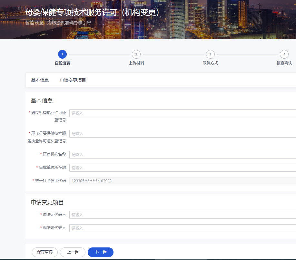Click the subtitle 智能导服，为您提供准确办事引导
296x260 pixels.
tap(58, 23)
